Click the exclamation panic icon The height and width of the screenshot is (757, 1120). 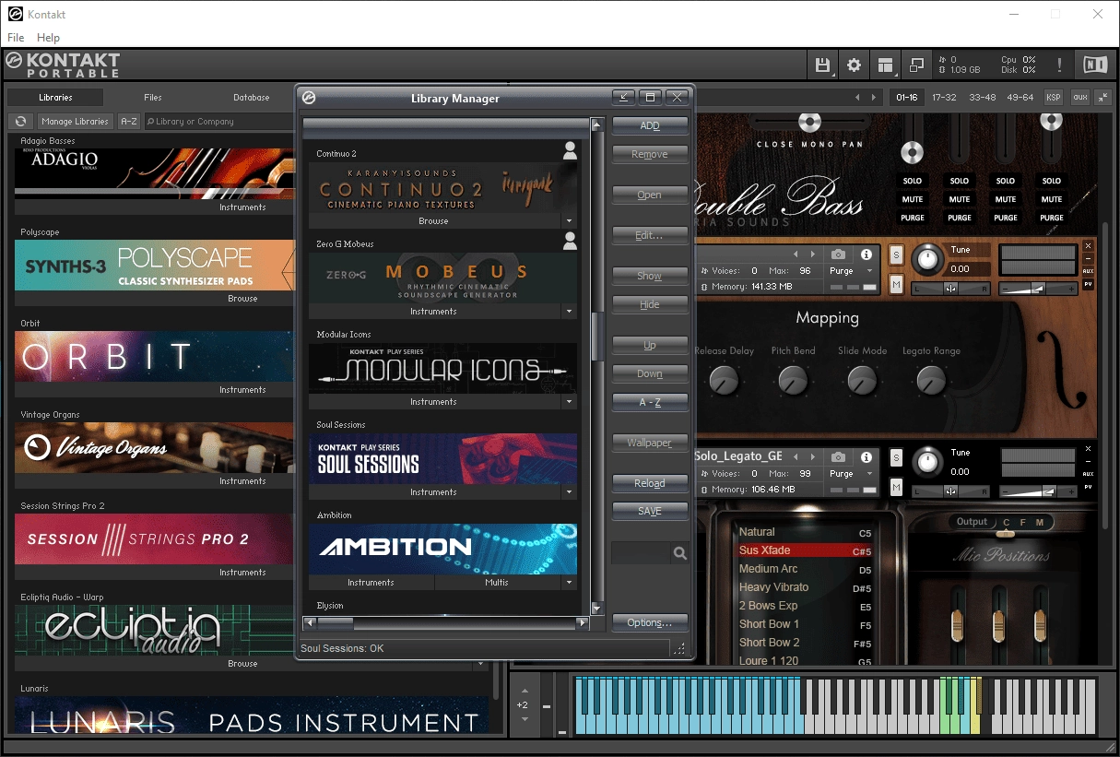coord(1059,65)
